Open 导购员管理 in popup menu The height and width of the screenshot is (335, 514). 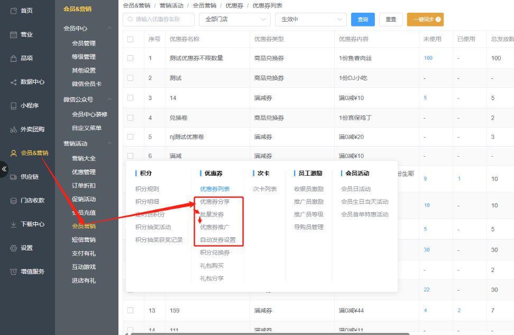(309, 227)
